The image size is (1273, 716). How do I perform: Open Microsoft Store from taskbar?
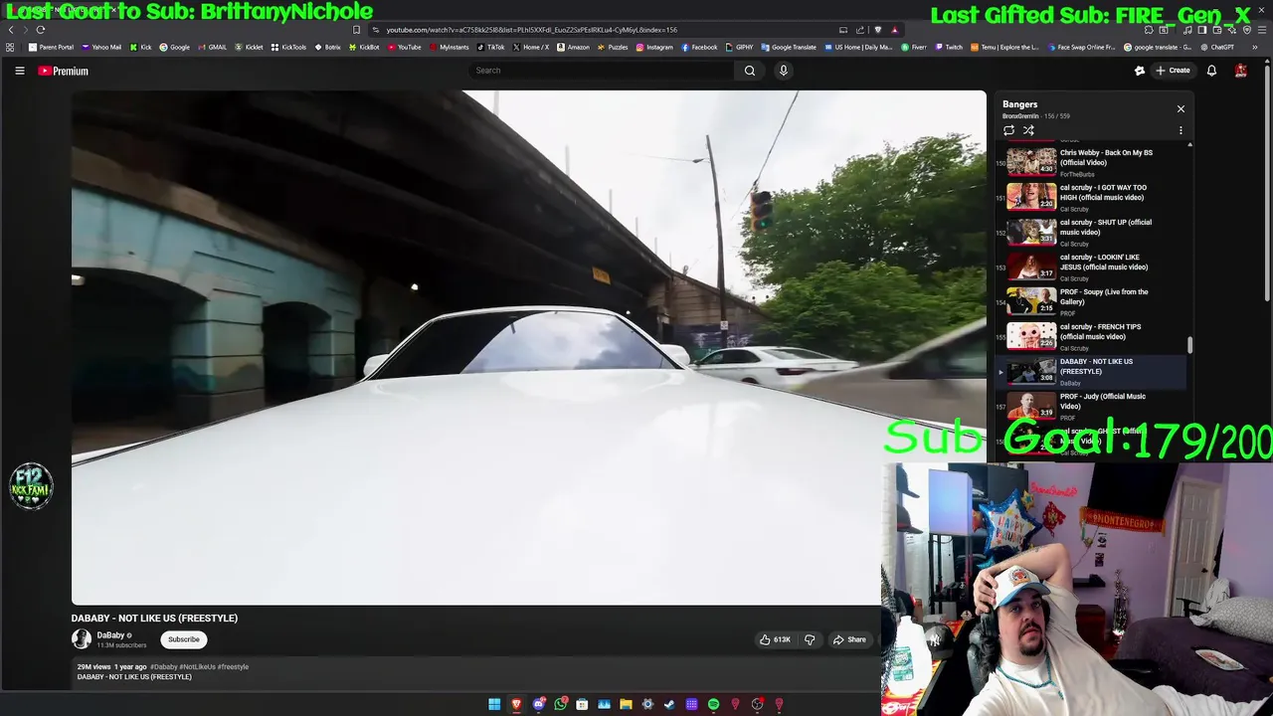582,704
